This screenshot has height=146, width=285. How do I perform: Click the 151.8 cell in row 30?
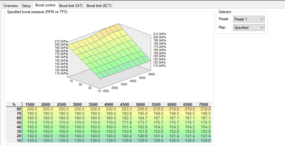click(x=140, y=132)
